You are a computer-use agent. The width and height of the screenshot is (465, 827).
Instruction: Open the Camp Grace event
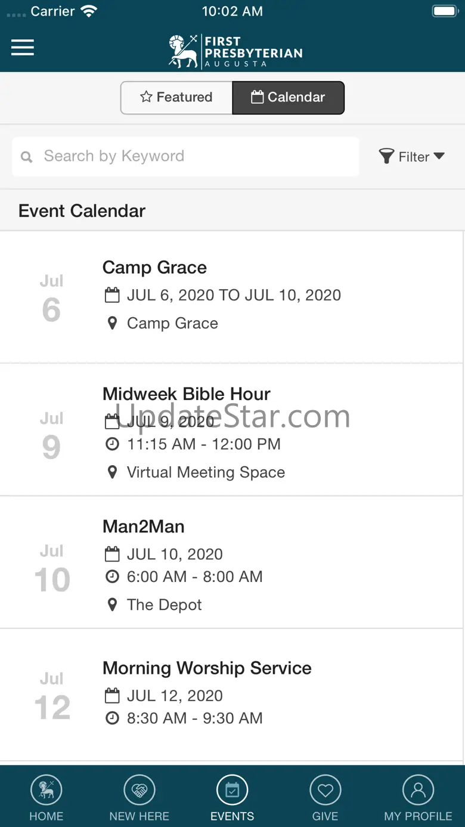coord(232,297)
